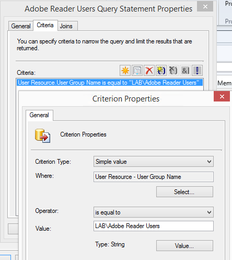Select the Criteria tab
This screenshot has width=232, height=260.
[45, 26]
